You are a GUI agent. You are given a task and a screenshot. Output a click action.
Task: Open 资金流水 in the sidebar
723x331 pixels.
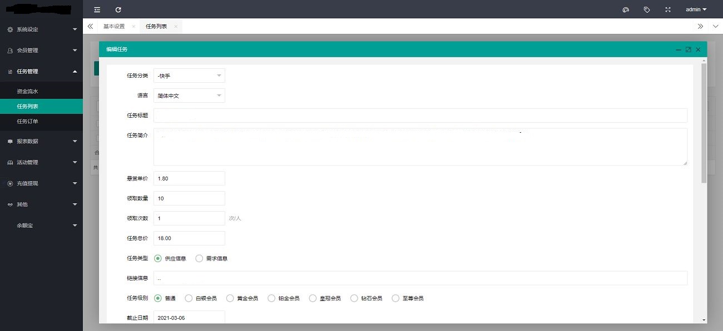[x=41, y=91]
